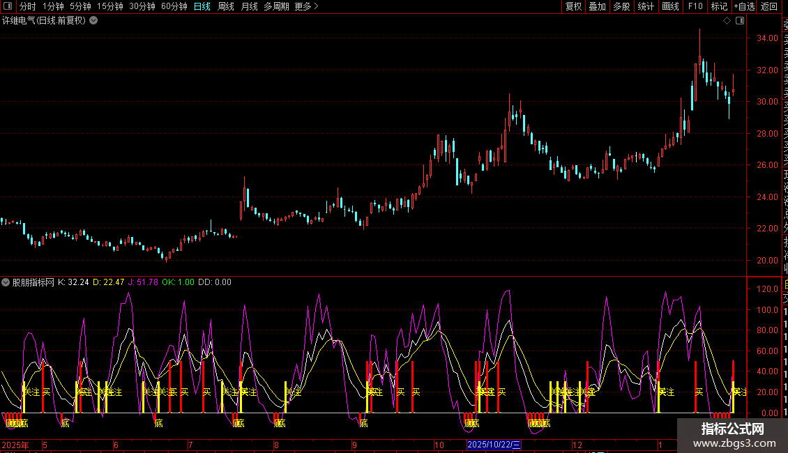
Task: Click the 复权 price adjustment button
Action: tap(573, 6)
